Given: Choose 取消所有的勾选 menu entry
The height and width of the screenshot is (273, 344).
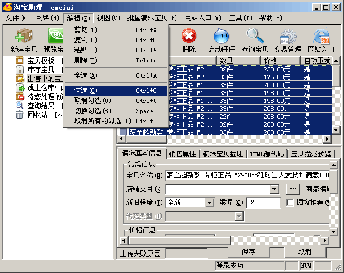Looking at the screenshot, I should 116,121.
